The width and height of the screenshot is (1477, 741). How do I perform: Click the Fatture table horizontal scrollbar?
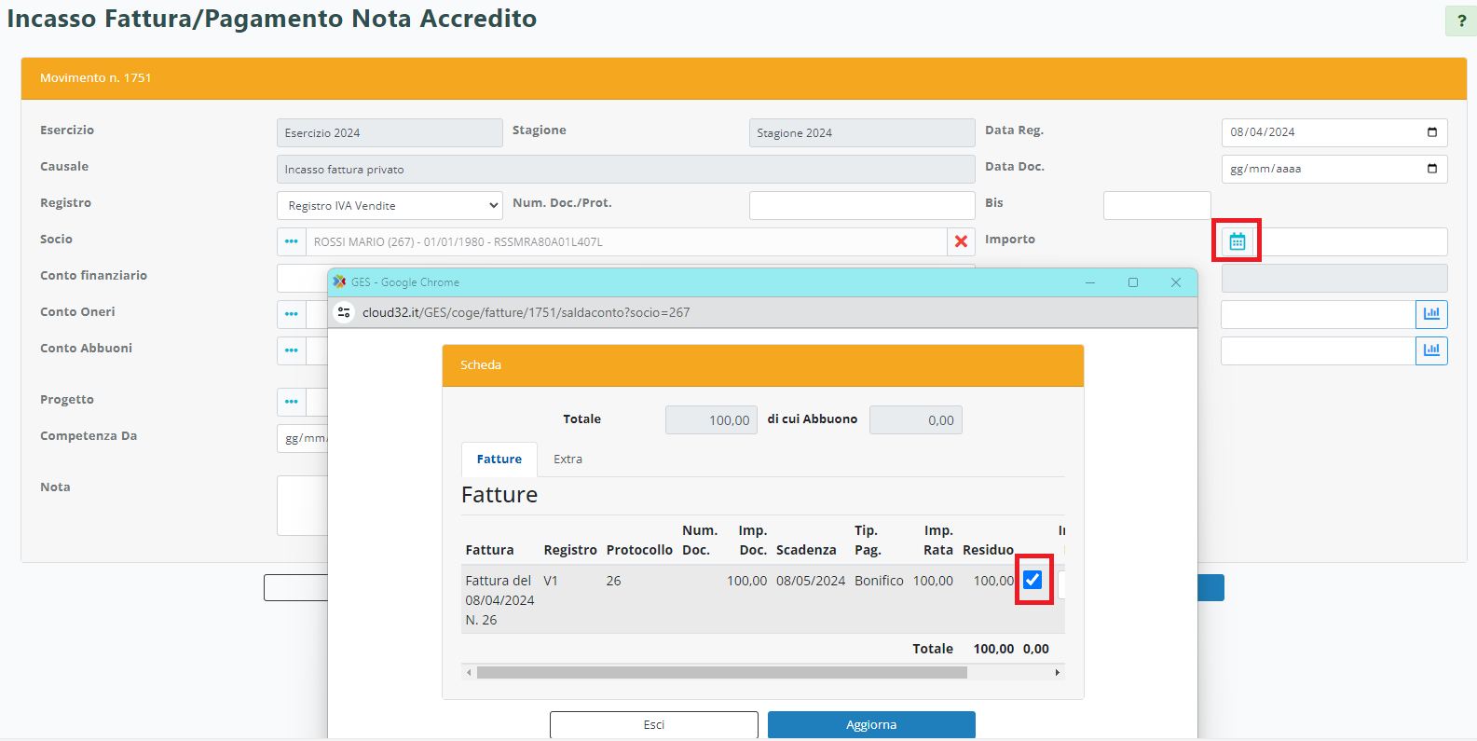721,672
